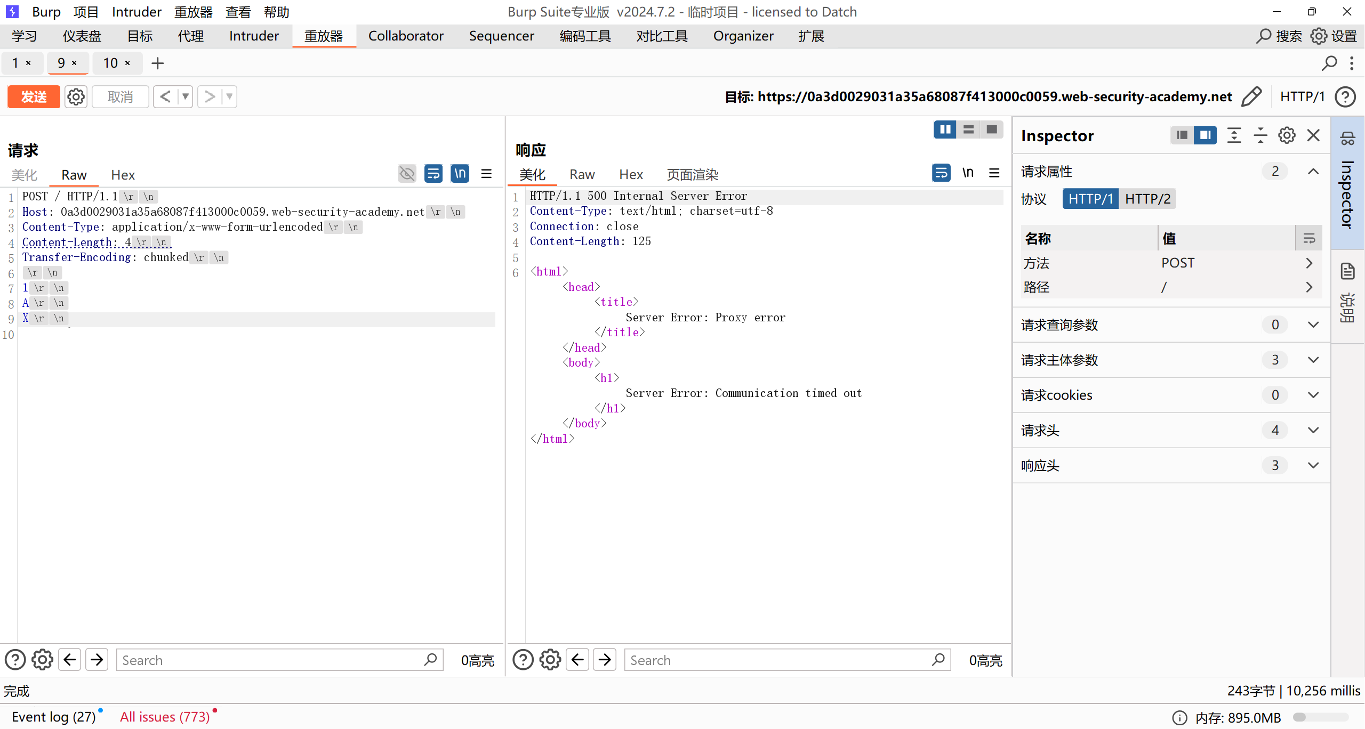Click the memory usage bar
Screen dimensions: 1365x729
(1320, 717)
